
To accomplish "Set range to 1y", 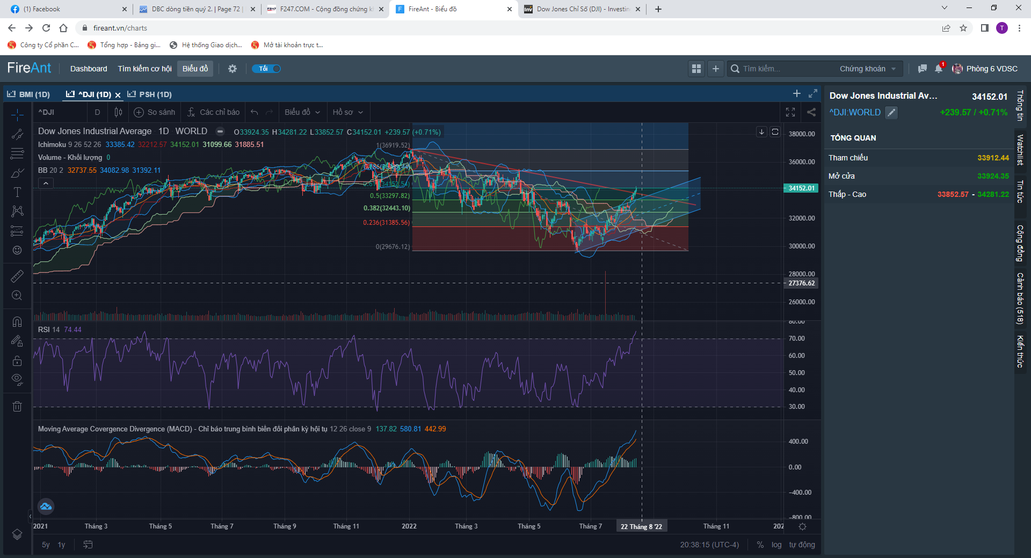I will (x=61, y=545).
